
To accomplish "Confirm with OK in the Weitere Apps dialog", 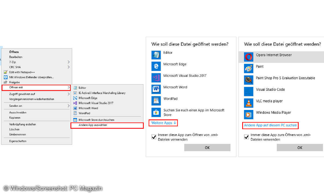I will (x=207, y=148).
